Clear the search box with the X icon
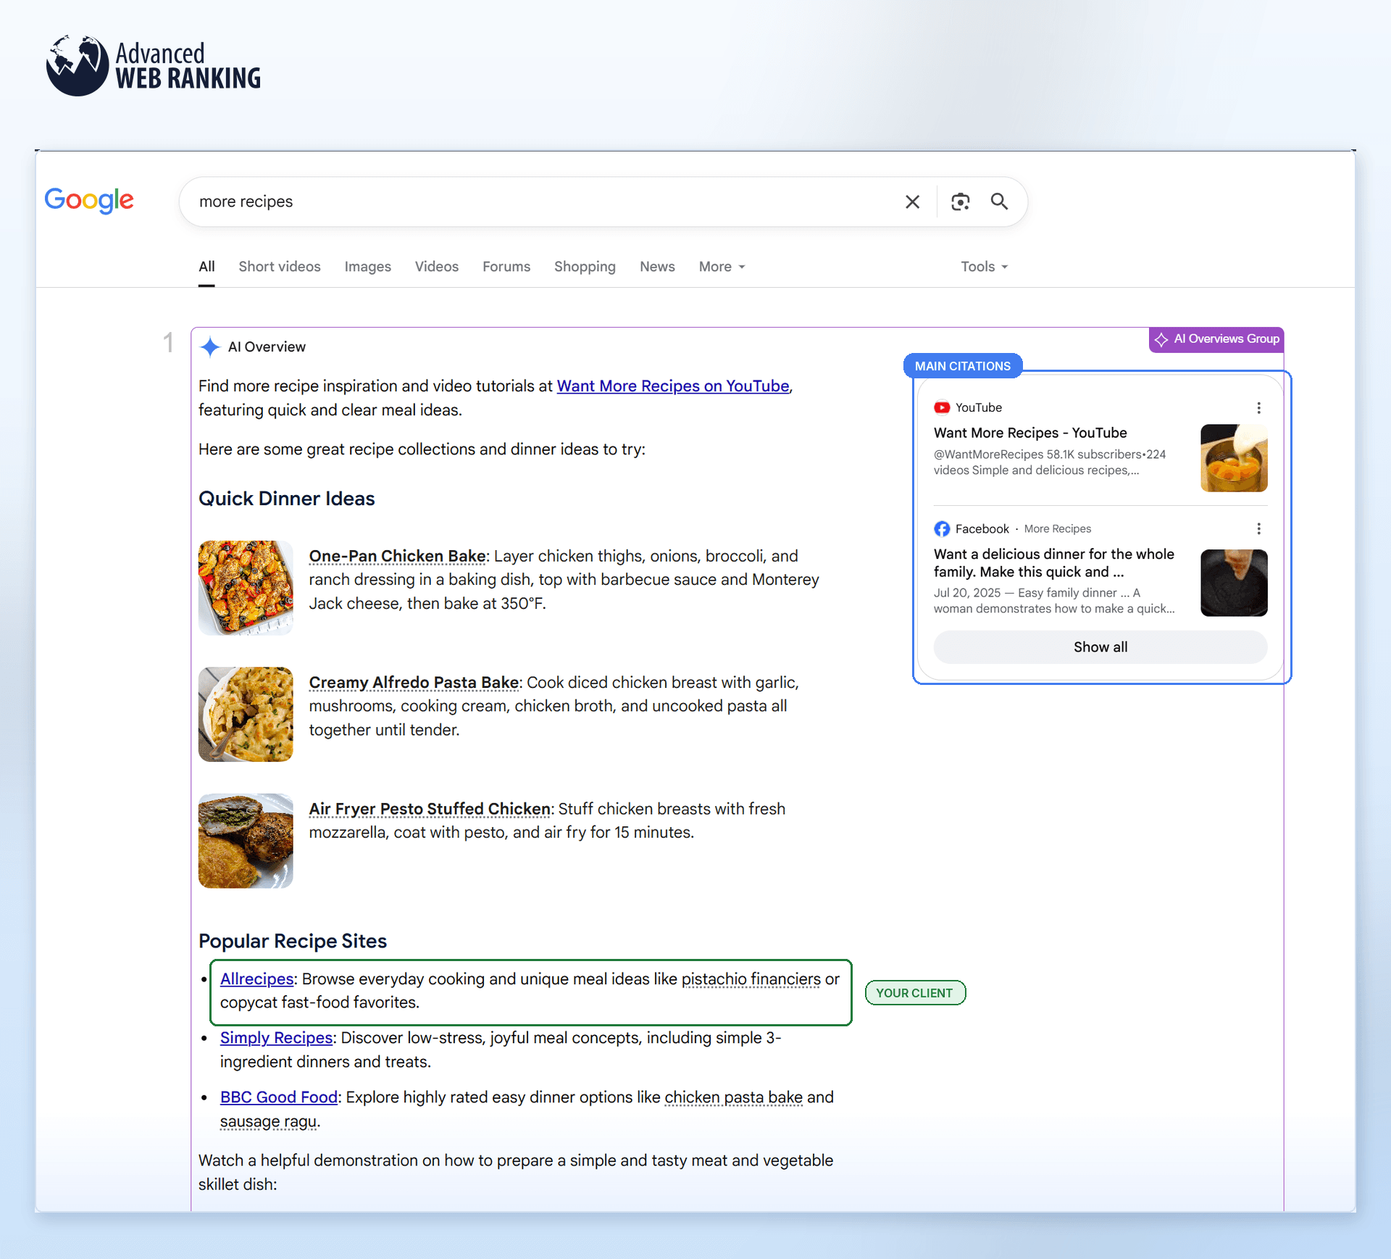This screenshot has width=1391, height=1259. coord(912,202)
